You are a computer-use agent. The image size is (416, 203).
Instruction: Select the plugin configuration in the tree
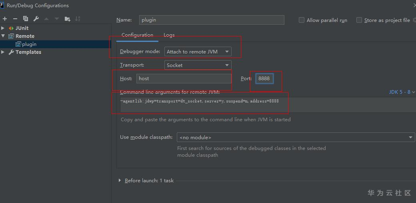pos(29,44)
